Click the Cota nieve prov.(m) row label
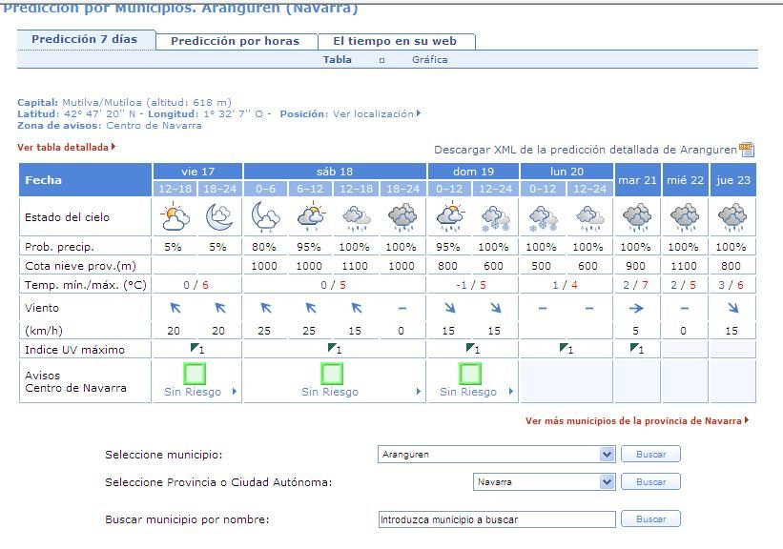The width and height of the screenshot is (783, 549). (80, 266)
